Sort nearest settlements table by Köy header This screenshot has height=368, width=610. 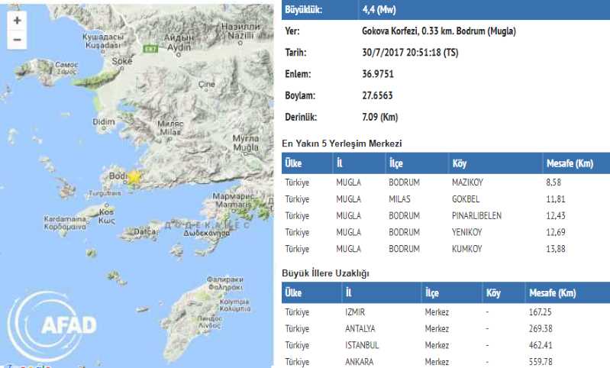point(460,163)
